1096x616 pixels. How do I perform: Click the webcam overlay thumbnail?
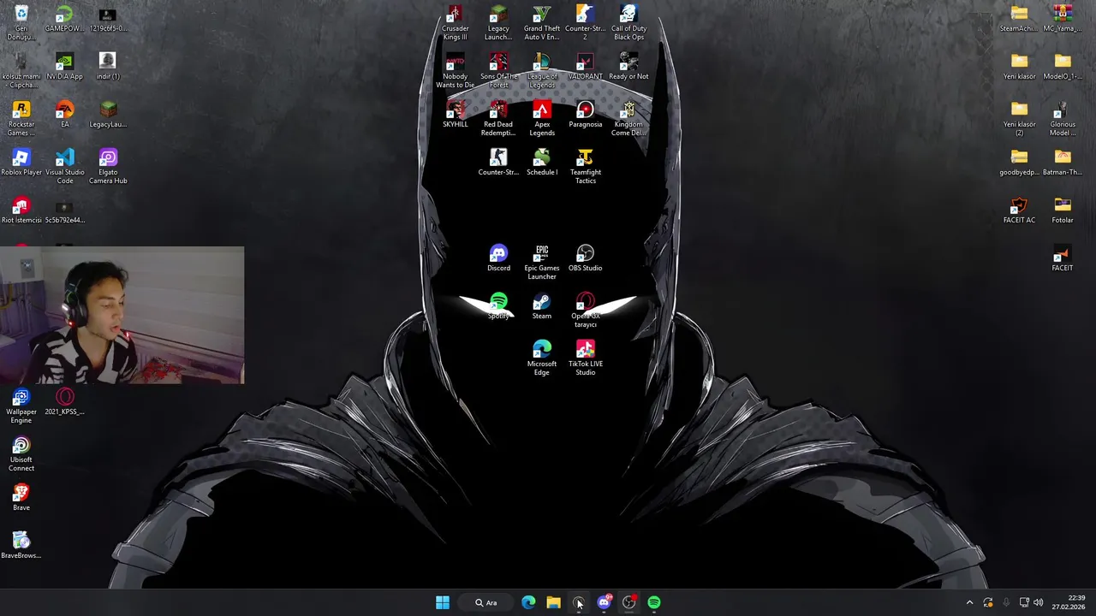coord(122,316)
